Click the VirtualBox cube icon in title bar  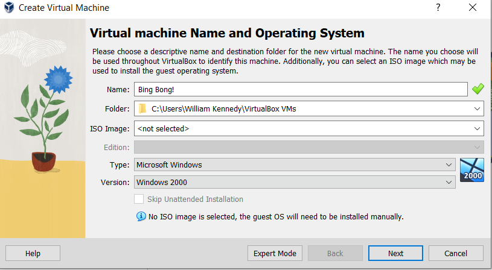pos(9,8)
